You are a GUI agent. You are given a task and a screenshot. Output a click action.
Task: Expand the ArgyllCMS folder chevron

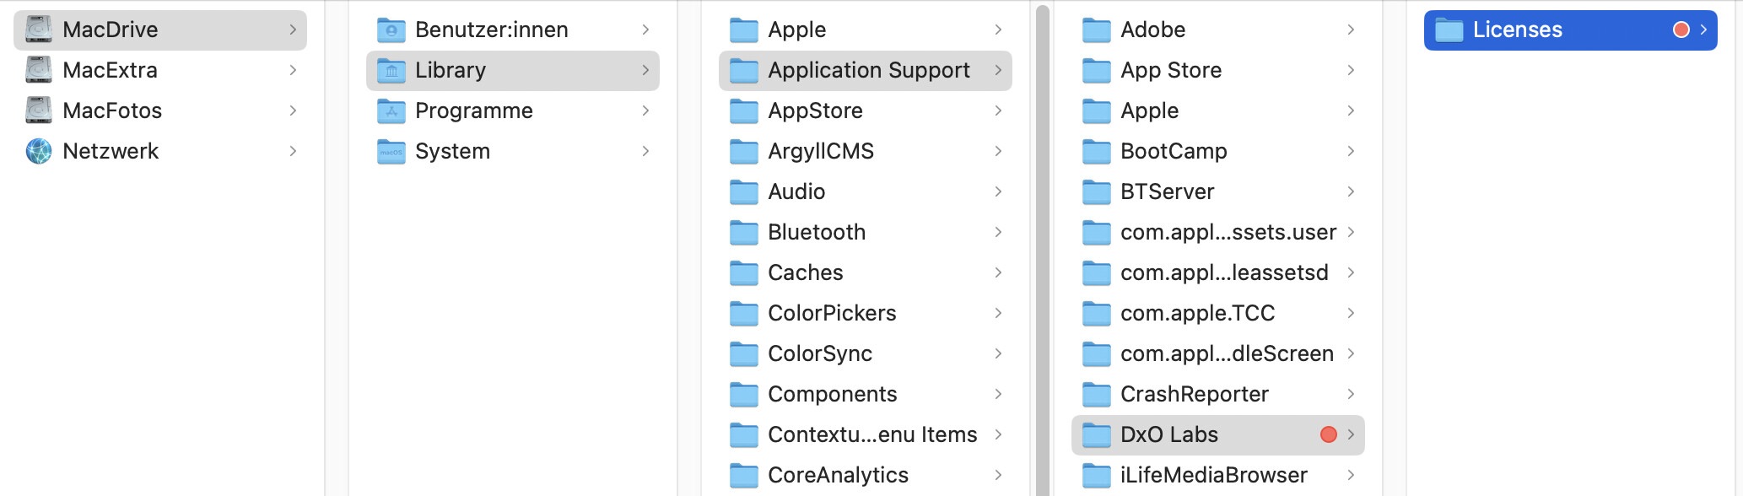(x=998, y=151)
